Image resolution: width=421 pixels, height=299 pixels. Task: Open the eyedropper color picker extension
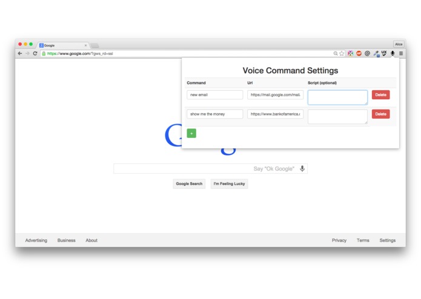[376, 54]
